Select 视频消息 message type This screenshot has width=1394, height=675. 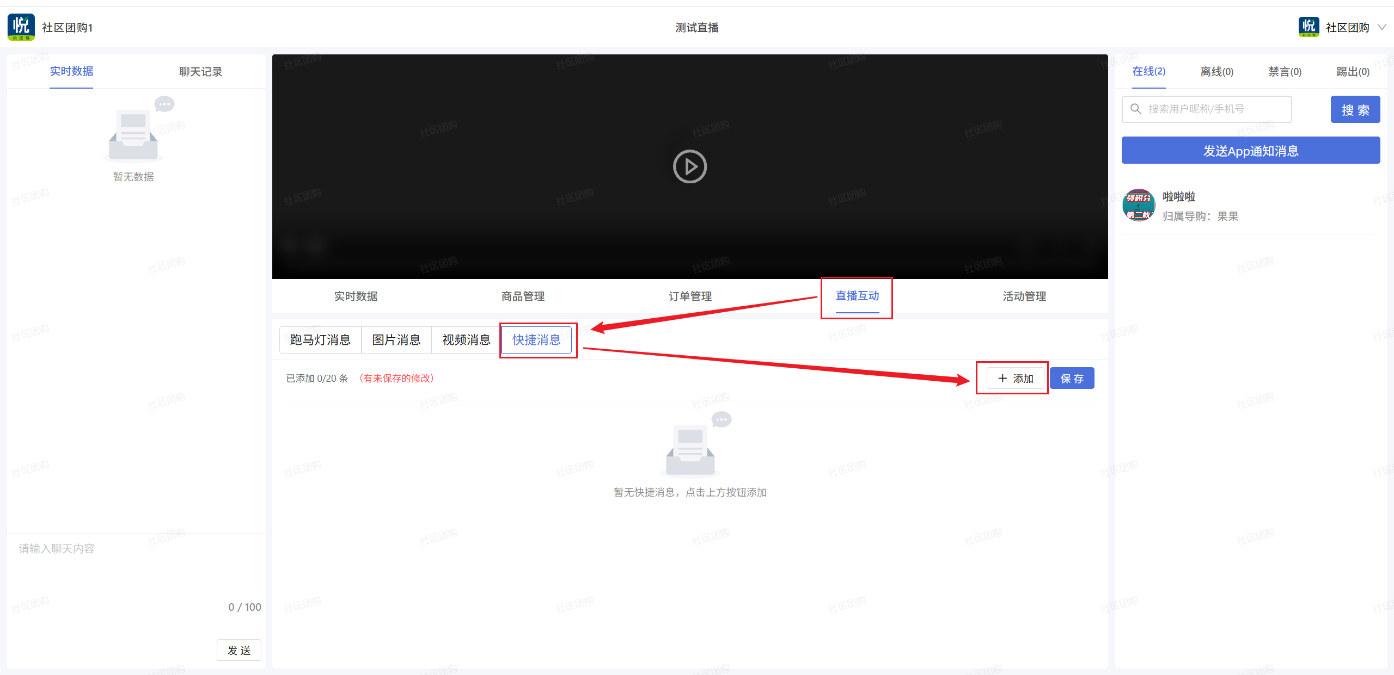(466, 340)
